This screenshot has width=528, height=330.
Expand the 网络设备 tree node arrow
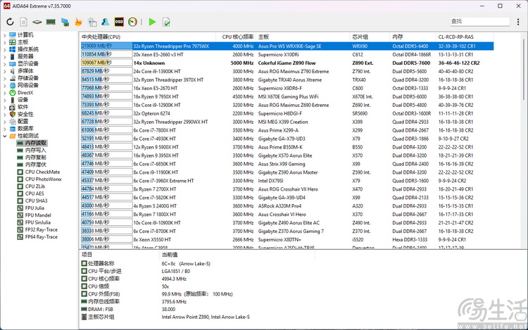(5, 85)
